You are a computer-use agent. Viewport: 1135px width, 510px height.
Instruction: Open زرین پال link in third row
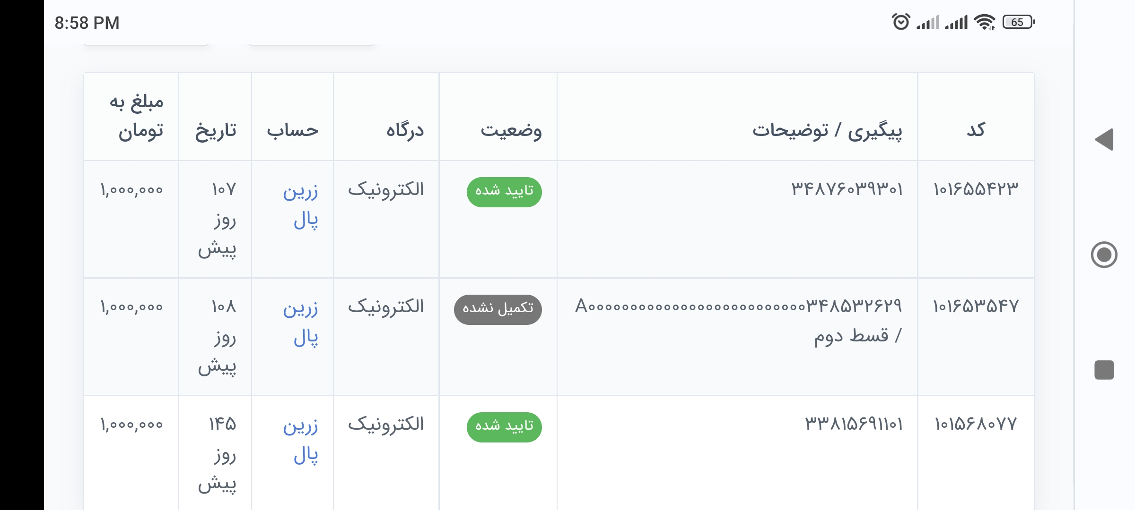(301, 441)
